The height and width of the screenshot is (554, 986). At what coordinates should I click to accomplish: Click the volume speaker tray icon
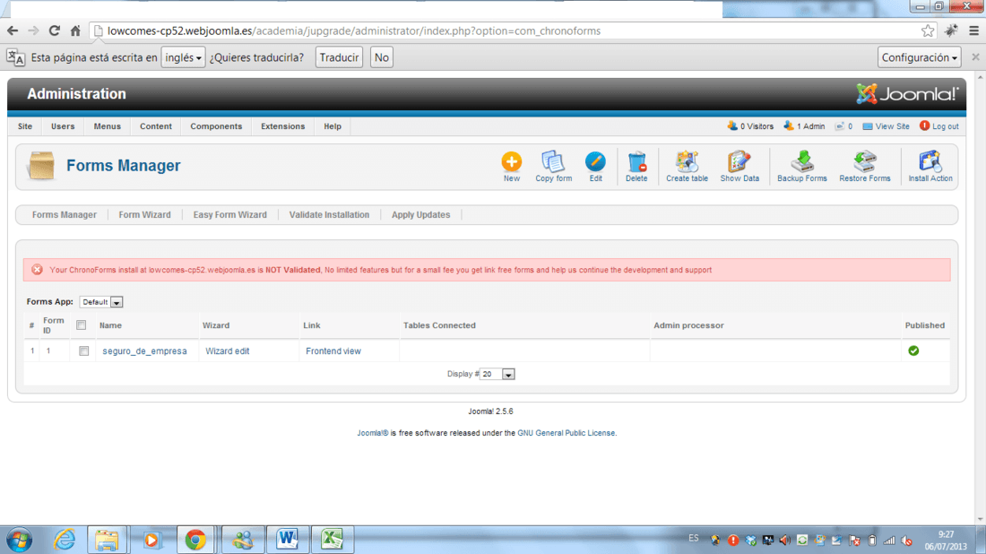pos(785,541)
